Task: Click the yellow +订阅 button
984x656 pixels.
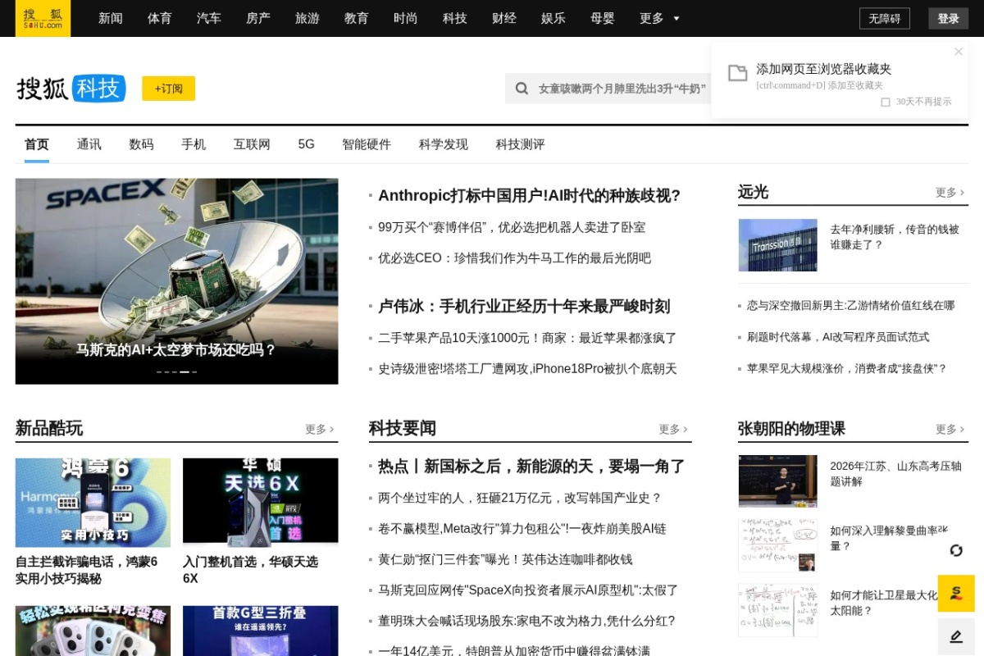Action: 168,89
